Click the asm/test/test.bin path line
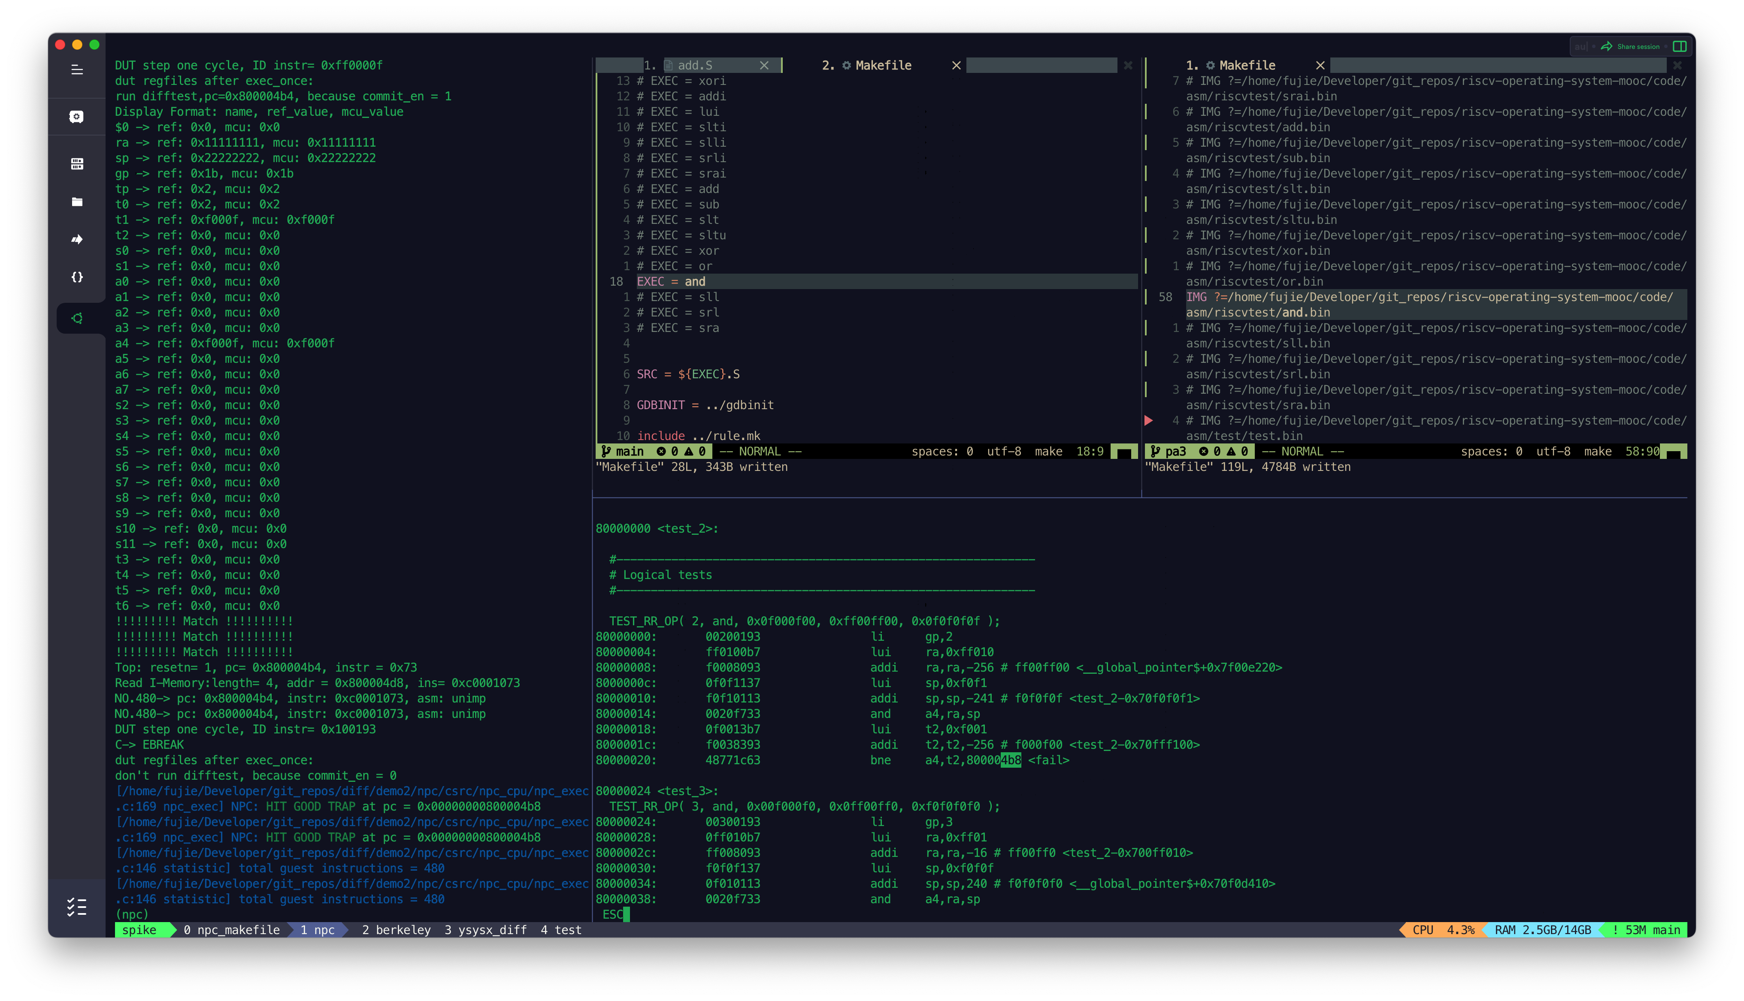Image resolution: width=1744 pixels, height=1001 pixels. [1244, 436]
